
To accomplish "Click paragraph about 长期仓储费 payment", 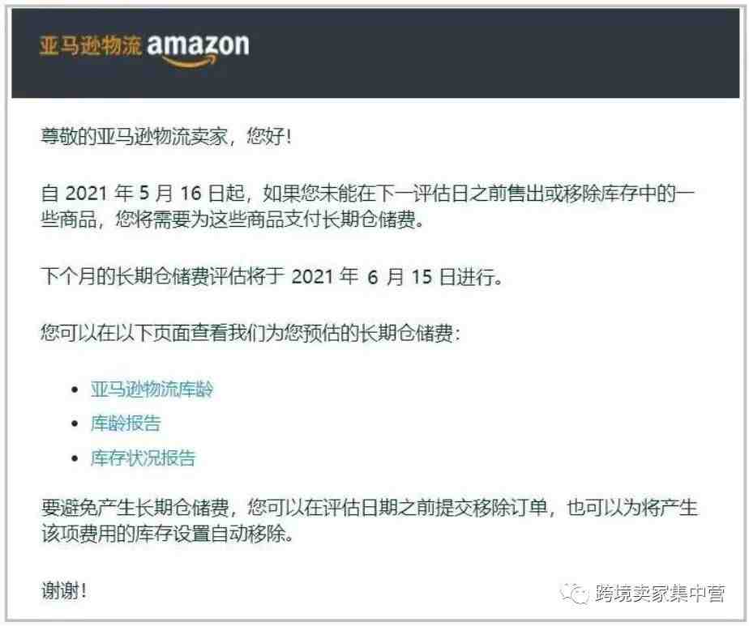I will [367, 207].
